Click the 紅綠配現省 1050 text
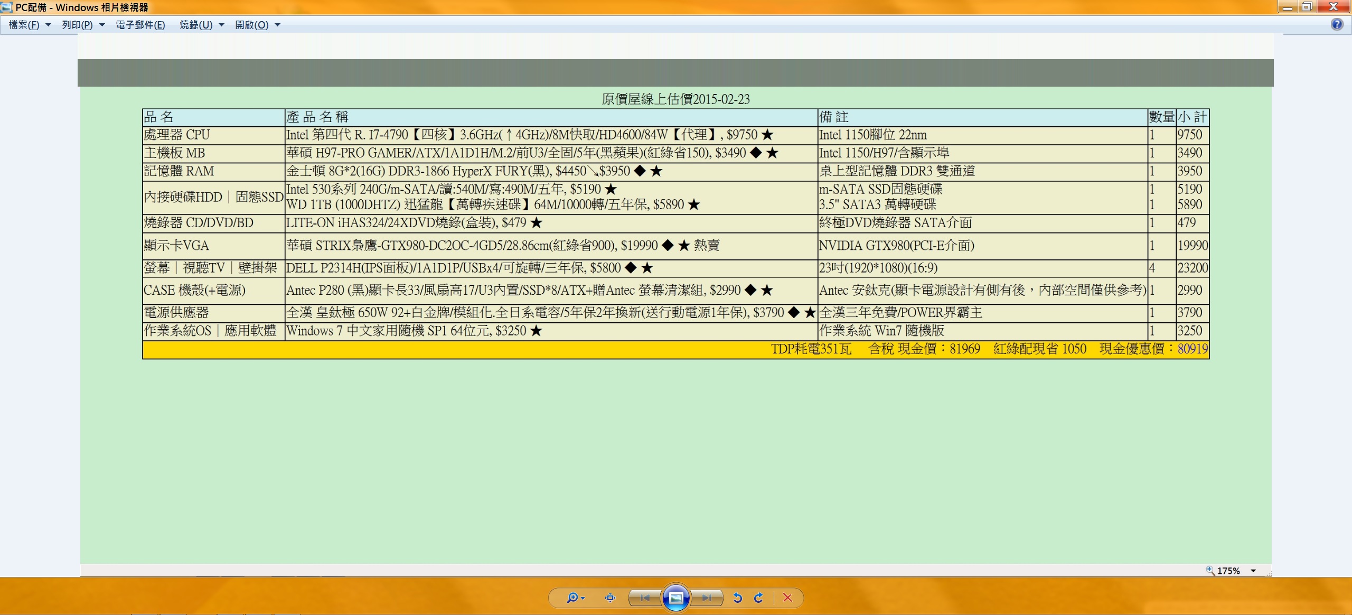 [x=1040, y=349]
